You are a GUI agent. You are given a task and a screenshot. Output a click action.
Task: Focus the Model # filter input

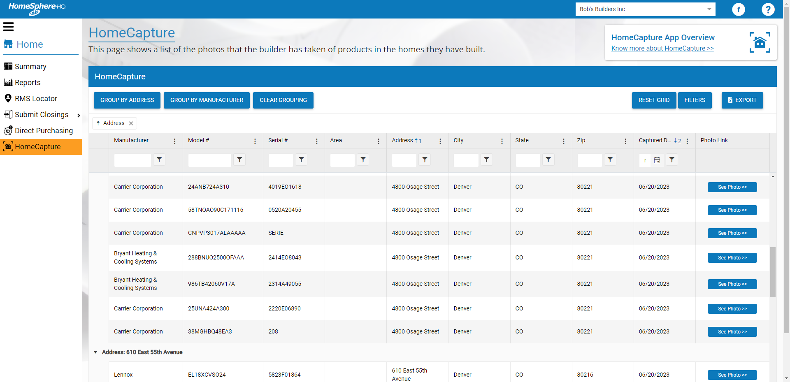[x=209, y=160]
